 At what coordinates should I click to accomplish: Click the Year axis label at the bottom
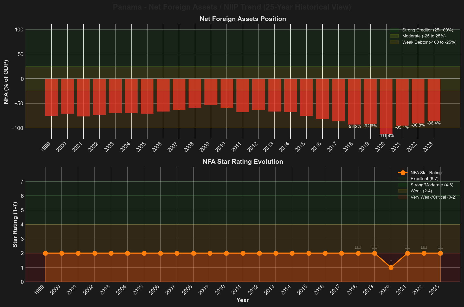(243, 300)
